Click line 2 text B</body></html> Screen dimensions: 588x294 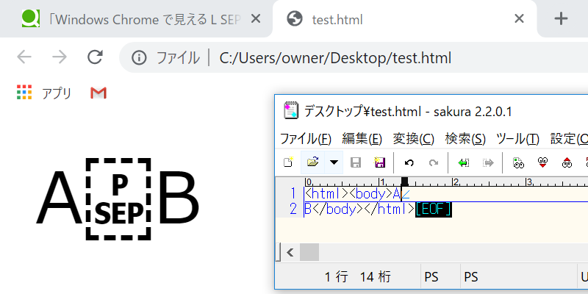tap(359, 209)
